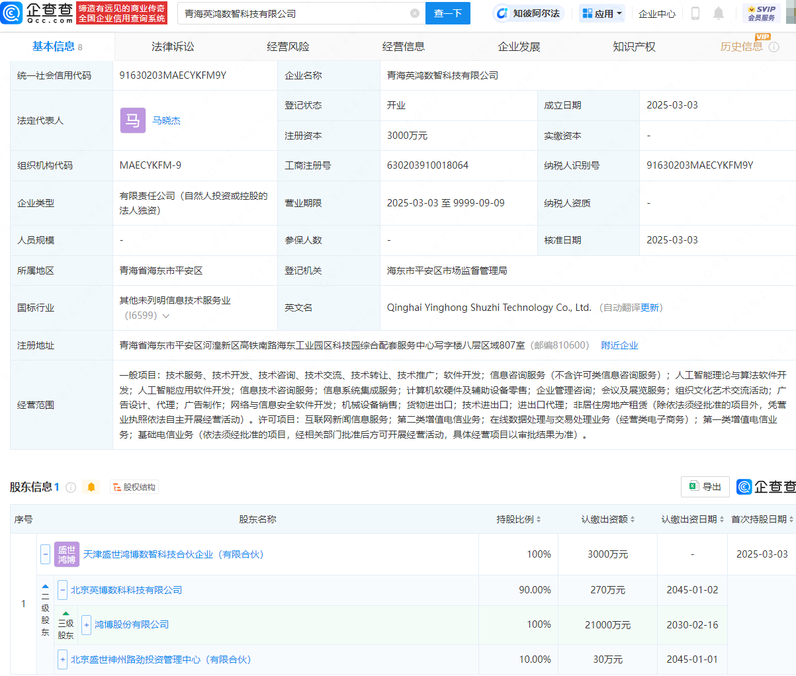This screenshot has width=796, height=676.
Task: Switch to the 历史信息 VIP tab
Action: point(741,46)
